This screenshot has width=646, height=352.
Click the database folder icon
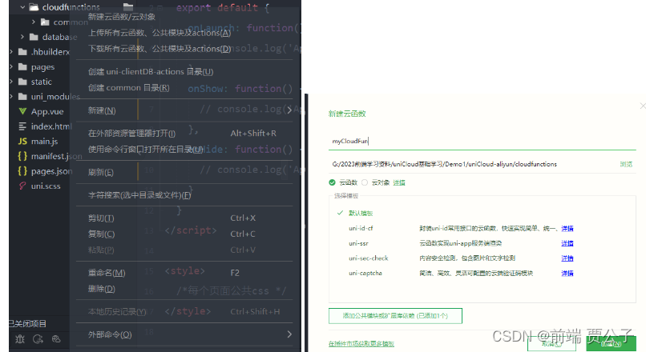(34, 37)
